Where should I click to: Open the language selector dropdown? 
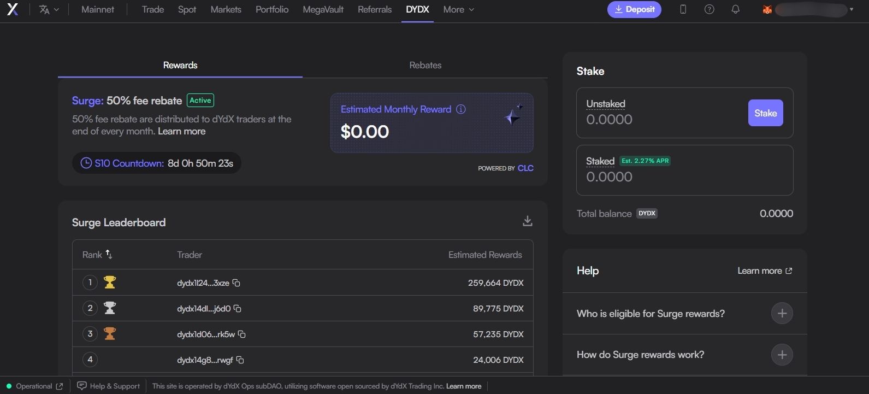(x=49, y=10)
